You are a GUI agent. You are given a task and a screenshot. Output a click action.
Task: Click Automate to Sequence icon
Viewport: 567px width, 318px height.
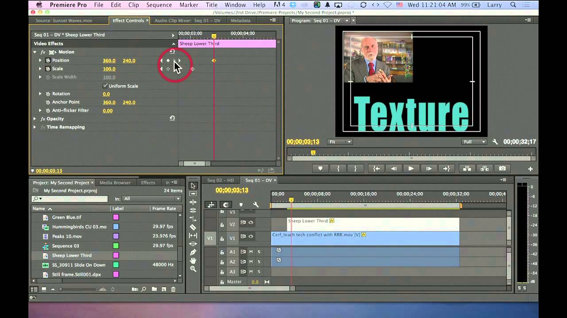coord(135,289)
